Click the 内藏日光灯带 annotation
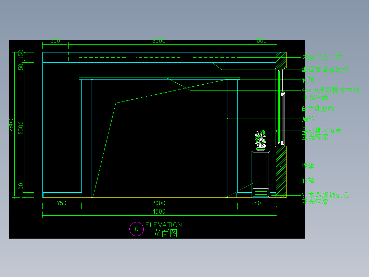Screen dimensions: 369x277 (x=322, y=57)
